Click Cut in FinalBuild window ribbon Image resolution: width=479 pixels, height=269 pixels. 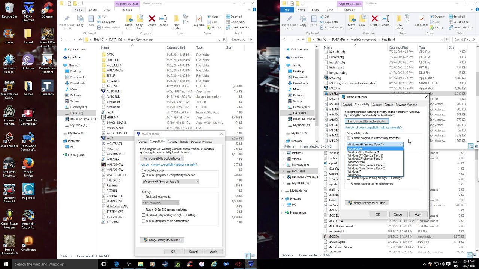pyautogui.click(x=324, y=16)
